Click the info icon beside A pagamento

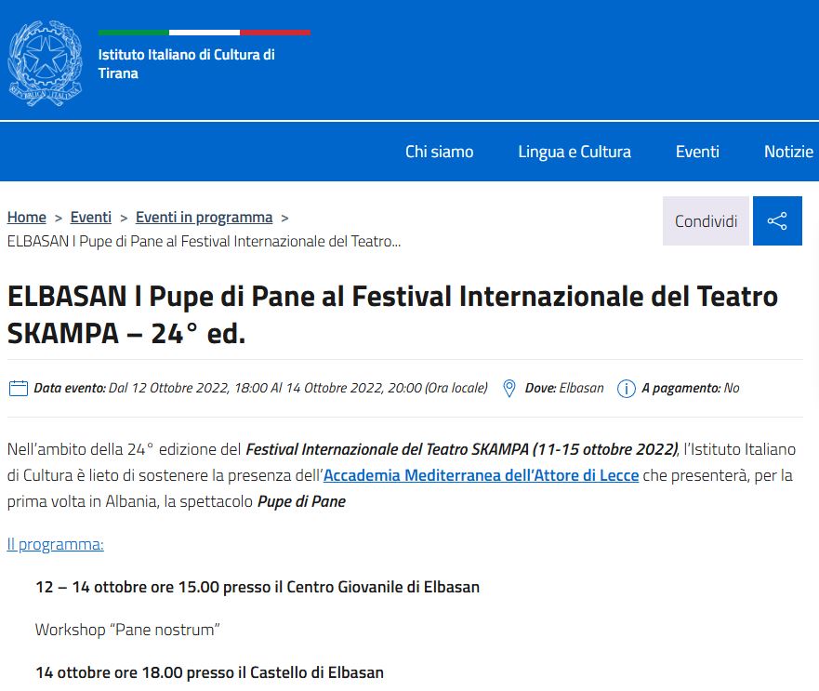coord(627,388)
